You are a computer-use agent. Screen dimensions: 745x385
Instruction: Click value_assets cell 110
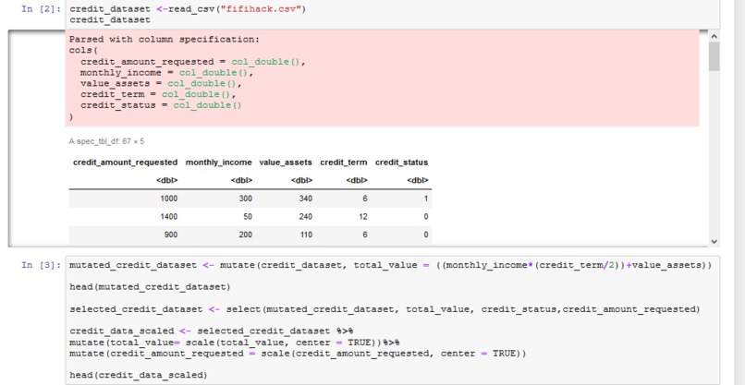pyautogui.click(x=306, y=235)
